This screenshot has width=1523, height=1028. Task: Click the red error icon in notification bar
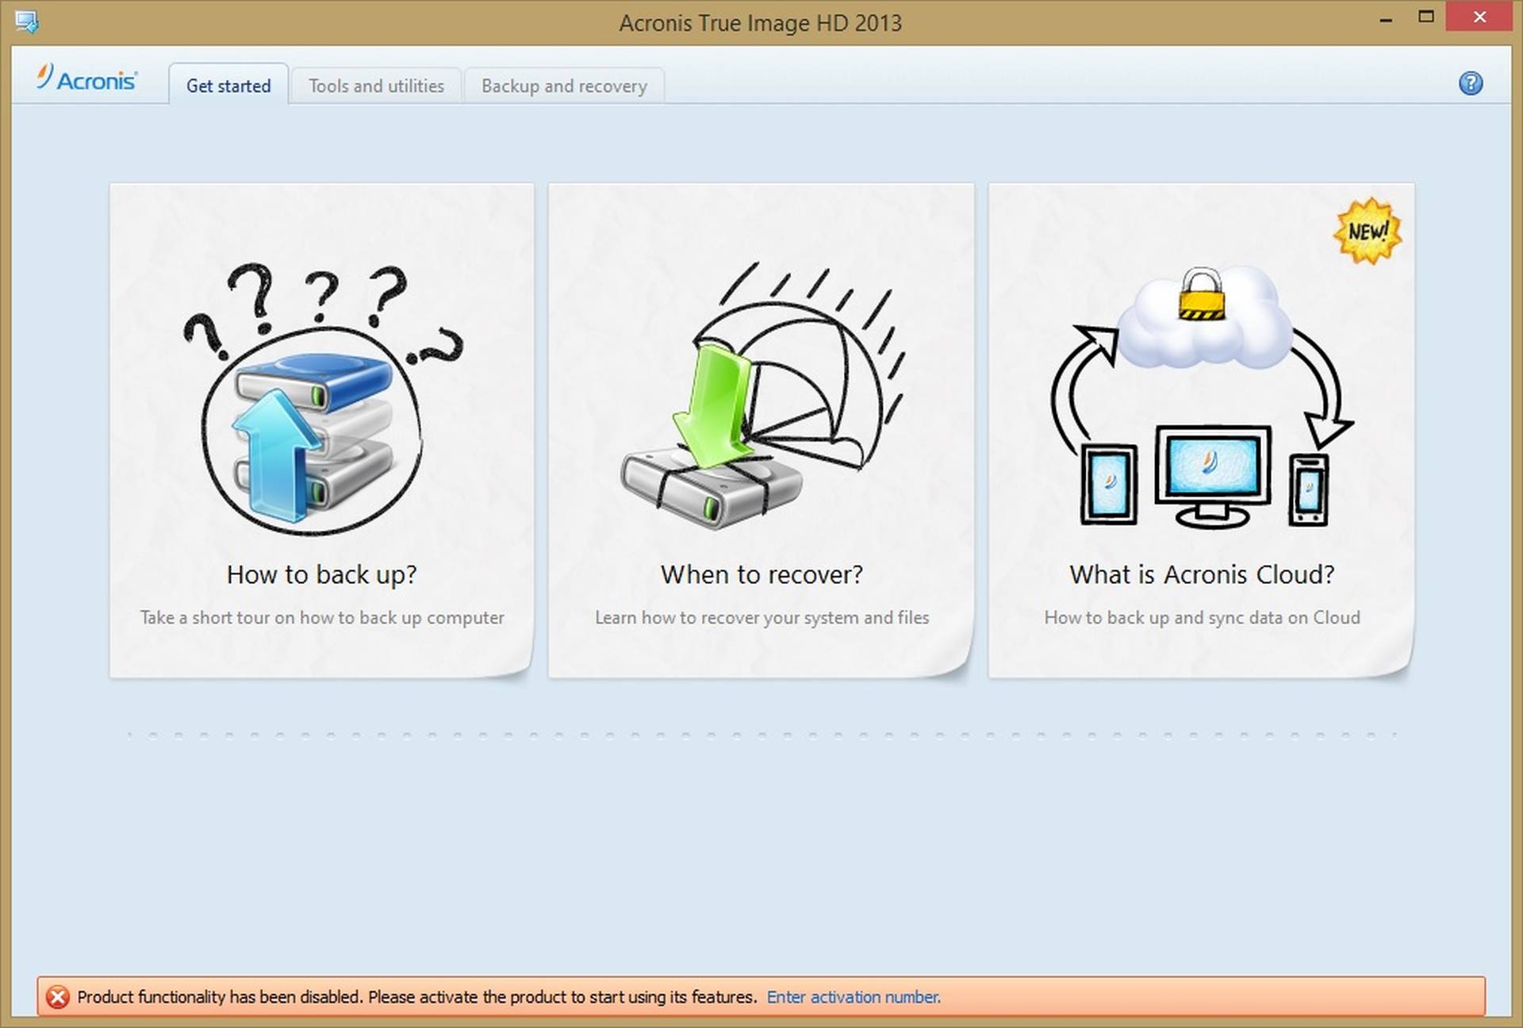click(x=58, y=997)
